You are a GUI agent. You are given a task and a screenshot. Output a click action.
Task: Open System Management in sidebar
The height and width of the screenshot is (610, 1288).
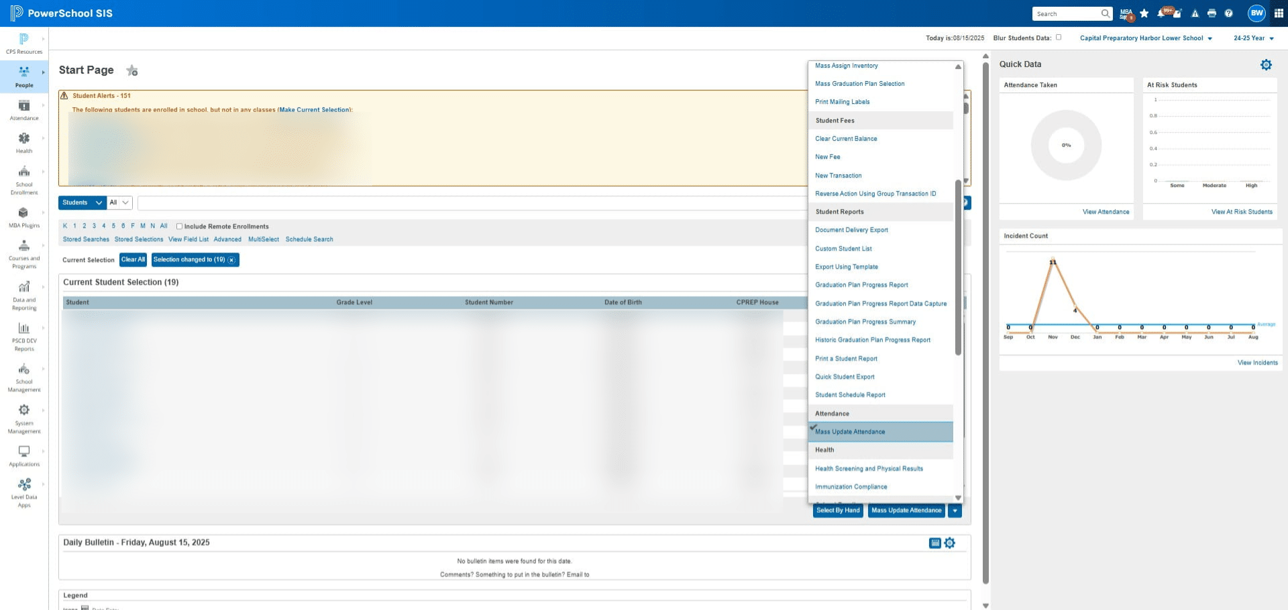(x=24, y=420)
